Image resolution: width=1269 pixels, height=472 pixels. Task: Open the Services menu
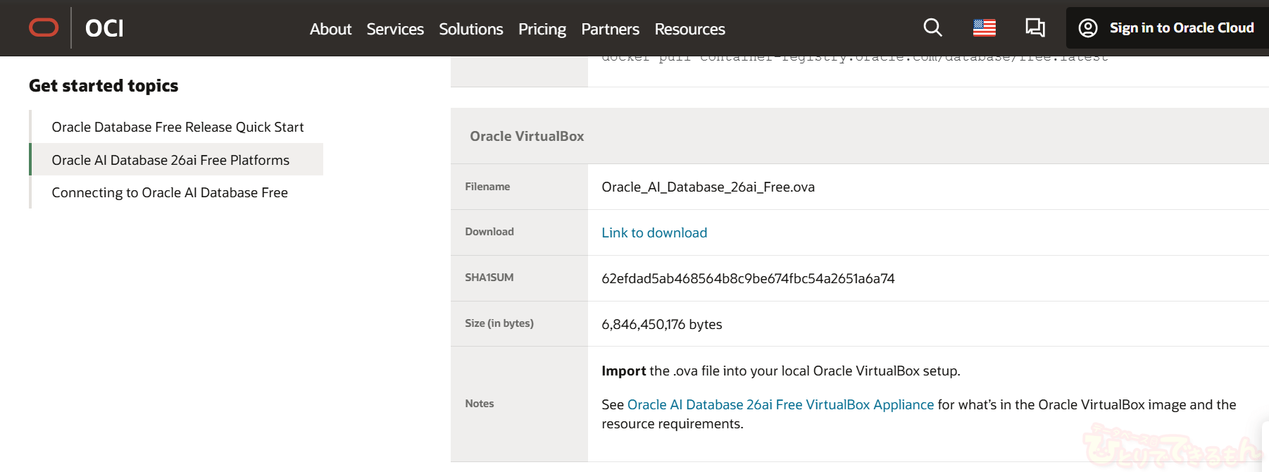(x=395, y=29)
